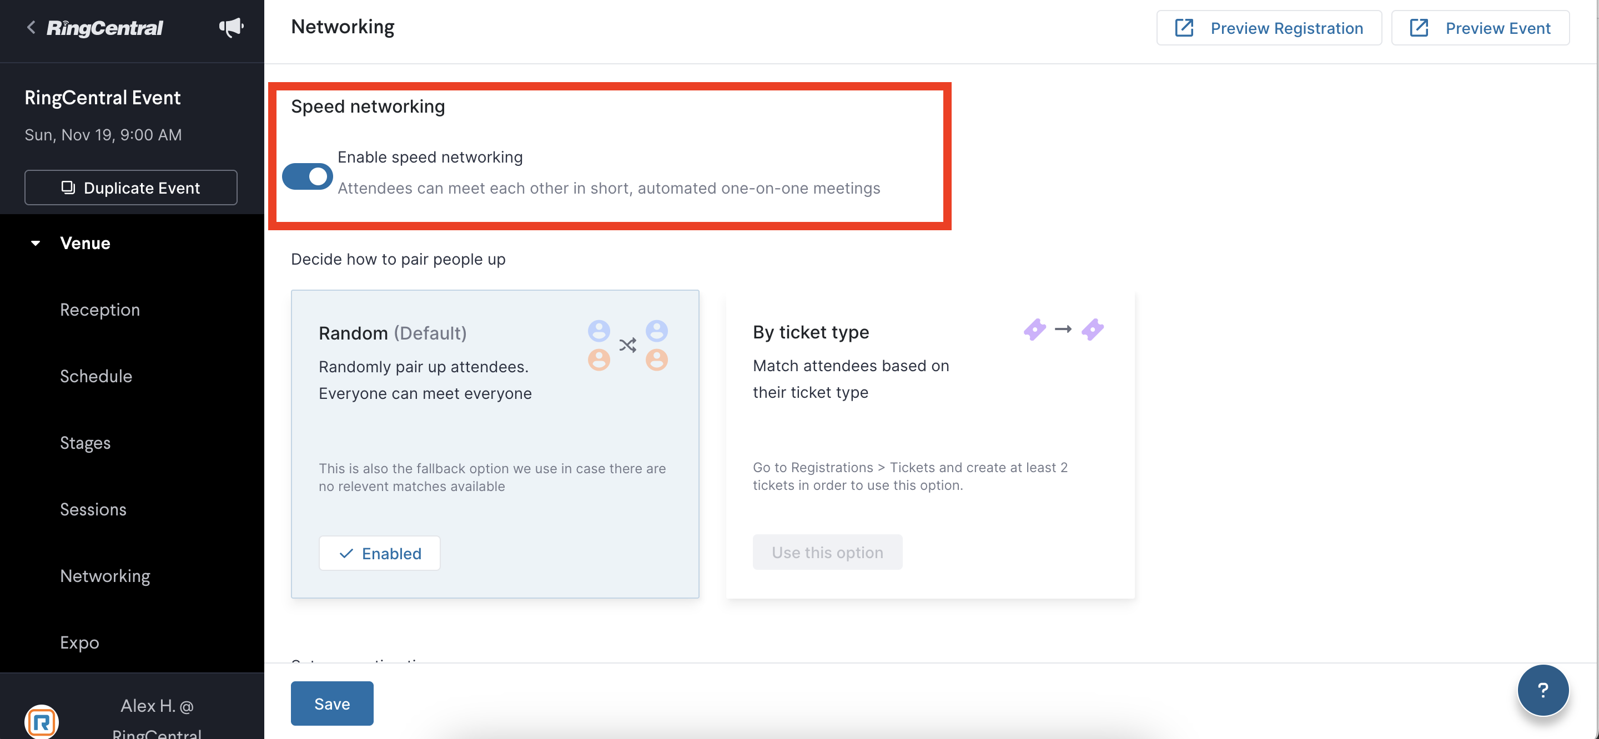
Task: Select the By ticket type card
Action: [930, 444]
